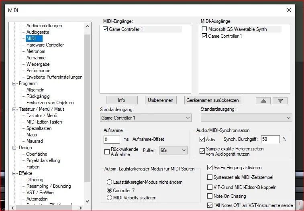The image size is (304, 211).
Task: Click tree scrollbar up arrow
Action: click(x=88, y=26)
